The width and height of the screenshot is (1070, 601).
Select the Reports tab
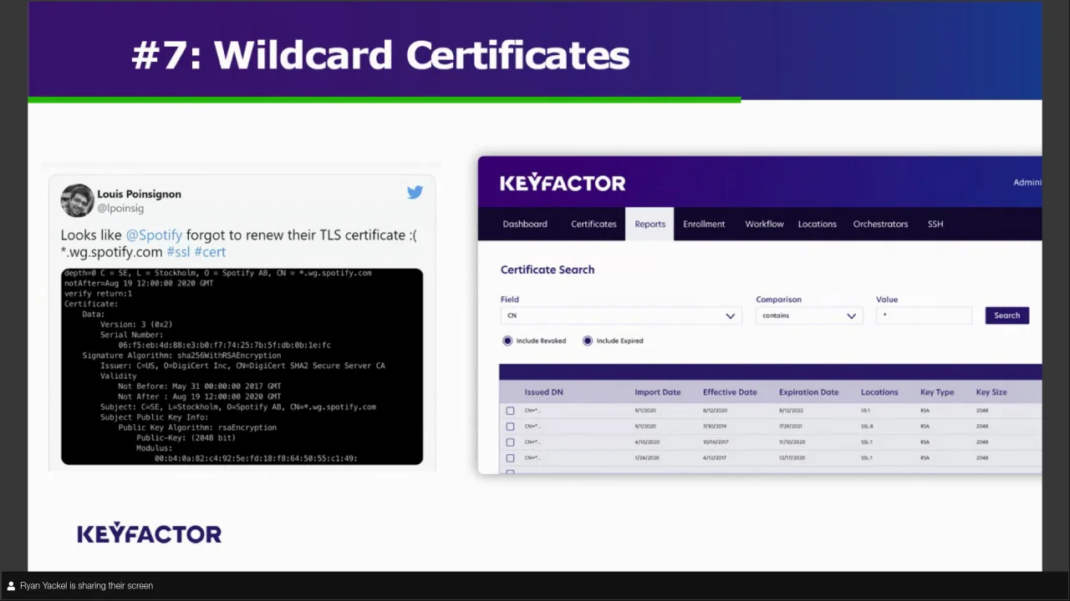click(x=650, y=224)
